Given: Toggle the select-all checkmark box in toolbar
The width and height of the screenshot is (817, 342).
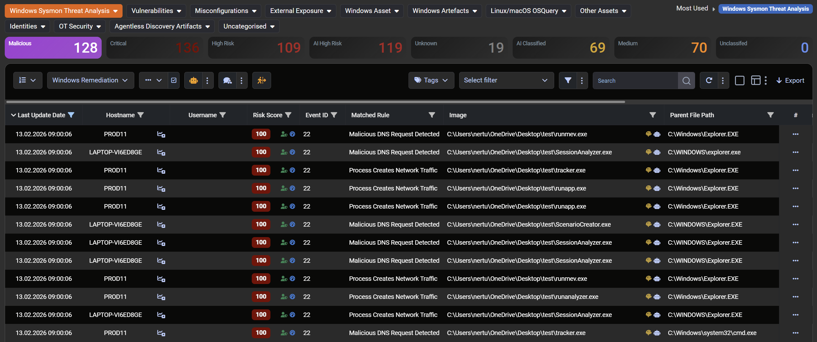Looking at the screenshot, I should click(x=174, y=80).
